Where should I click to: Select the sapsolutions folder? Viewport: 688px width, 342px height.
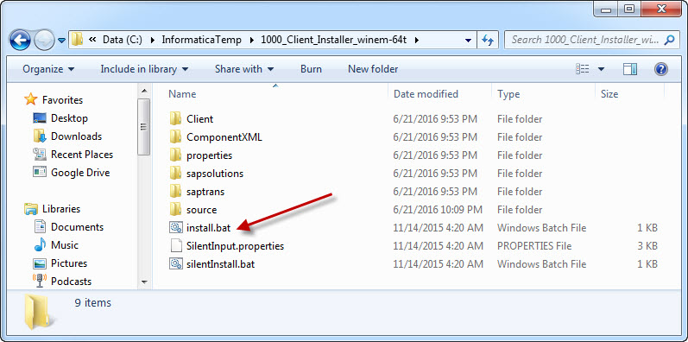point(215,174)
